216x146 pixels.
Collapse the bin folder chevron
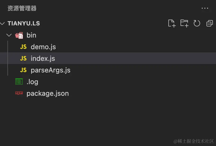tap(9, 35)
